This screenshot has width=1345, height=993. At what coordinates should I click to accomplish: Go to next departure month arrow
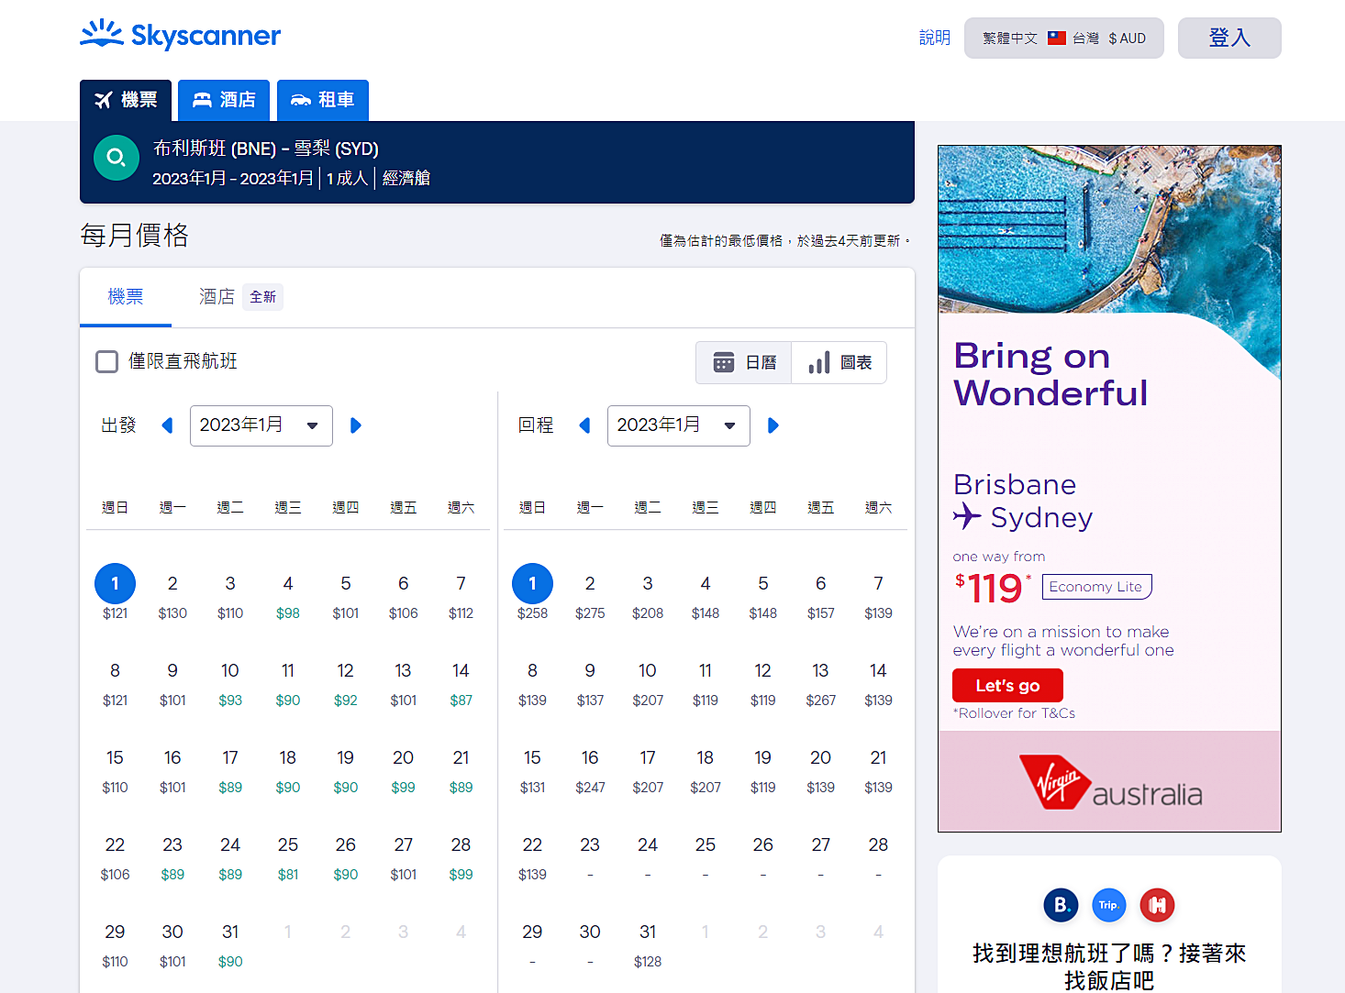click(x=356, y=425)
